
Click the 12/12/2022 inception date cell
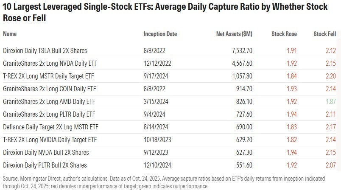[x=157, y=63]
